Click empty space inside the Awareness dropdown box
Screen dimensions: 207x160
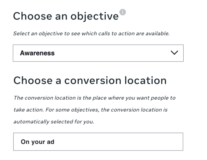(x=112, y=53)
